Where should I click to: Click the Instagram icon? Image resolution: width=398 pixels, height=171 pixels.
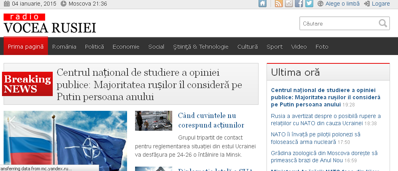click(x=289, y=4)
